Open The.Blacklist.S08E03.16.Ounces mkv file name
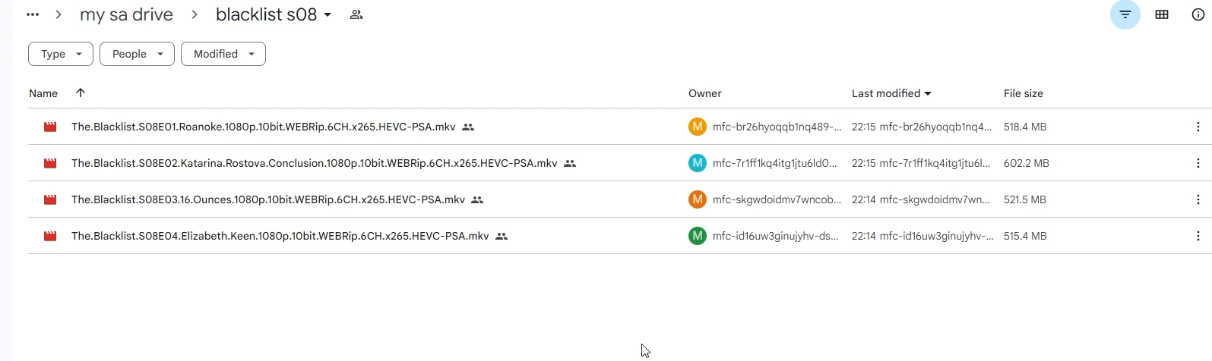This screenshot has height=361, width=1212. pos(268,199)
